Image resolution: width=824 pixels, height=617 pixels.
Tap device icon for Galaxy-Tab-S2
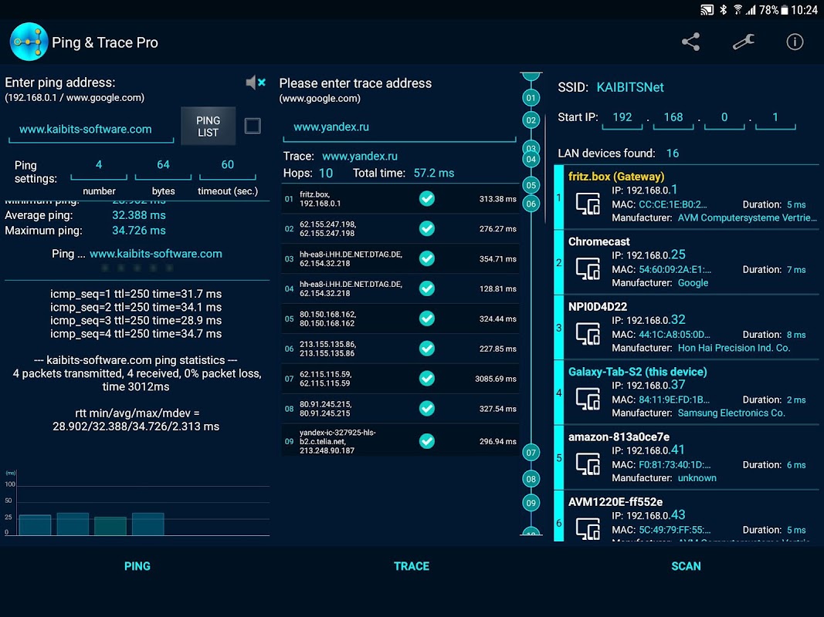[588, 399]
